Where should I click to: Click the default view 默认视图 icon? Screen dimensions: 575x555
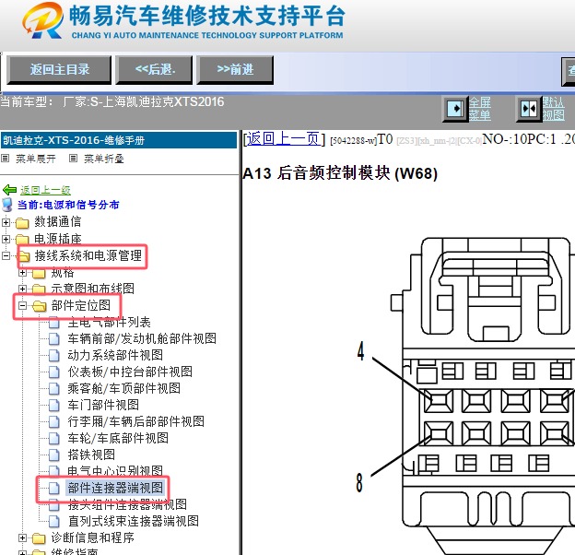click(x=528, y=109)
